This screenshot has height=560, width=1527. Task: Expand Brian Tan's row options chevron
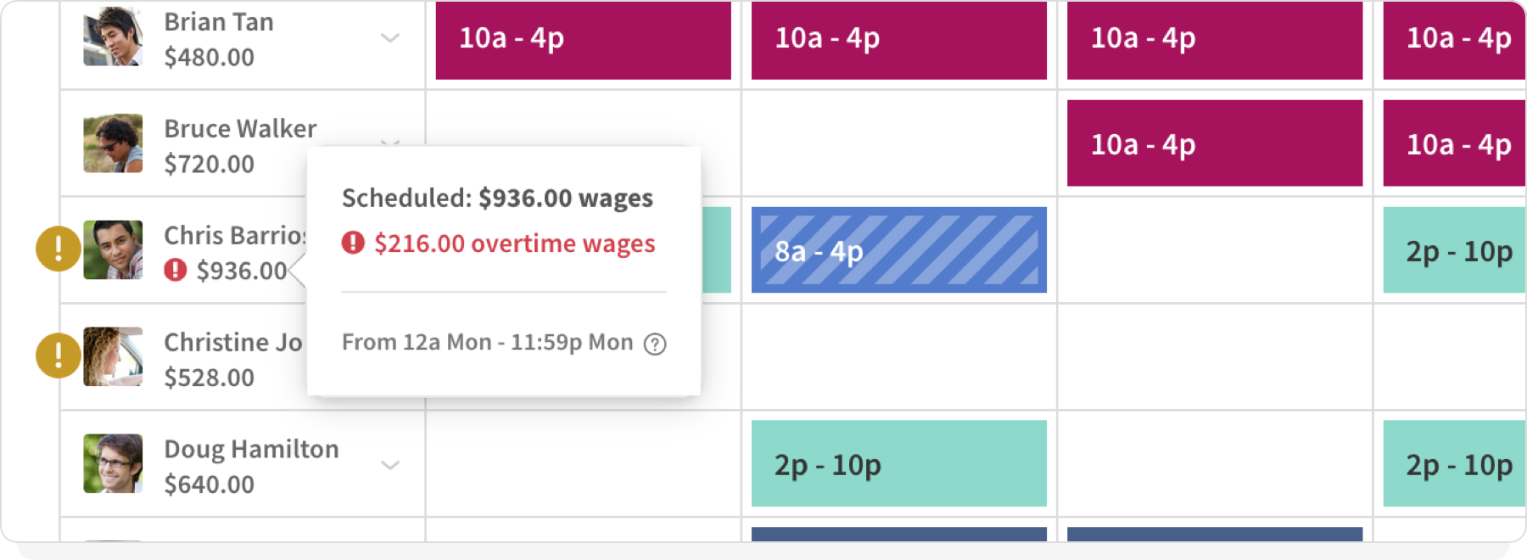click(x=389, y=39)
